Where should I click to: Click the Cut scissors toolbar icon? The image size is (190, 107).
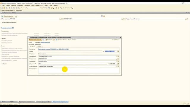(x=9, y=8)
